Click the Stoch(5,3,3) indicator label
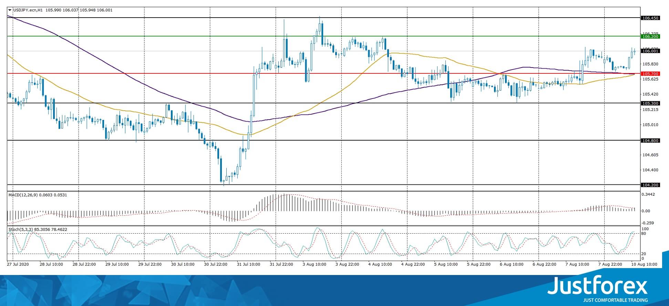 pos(21,229)
